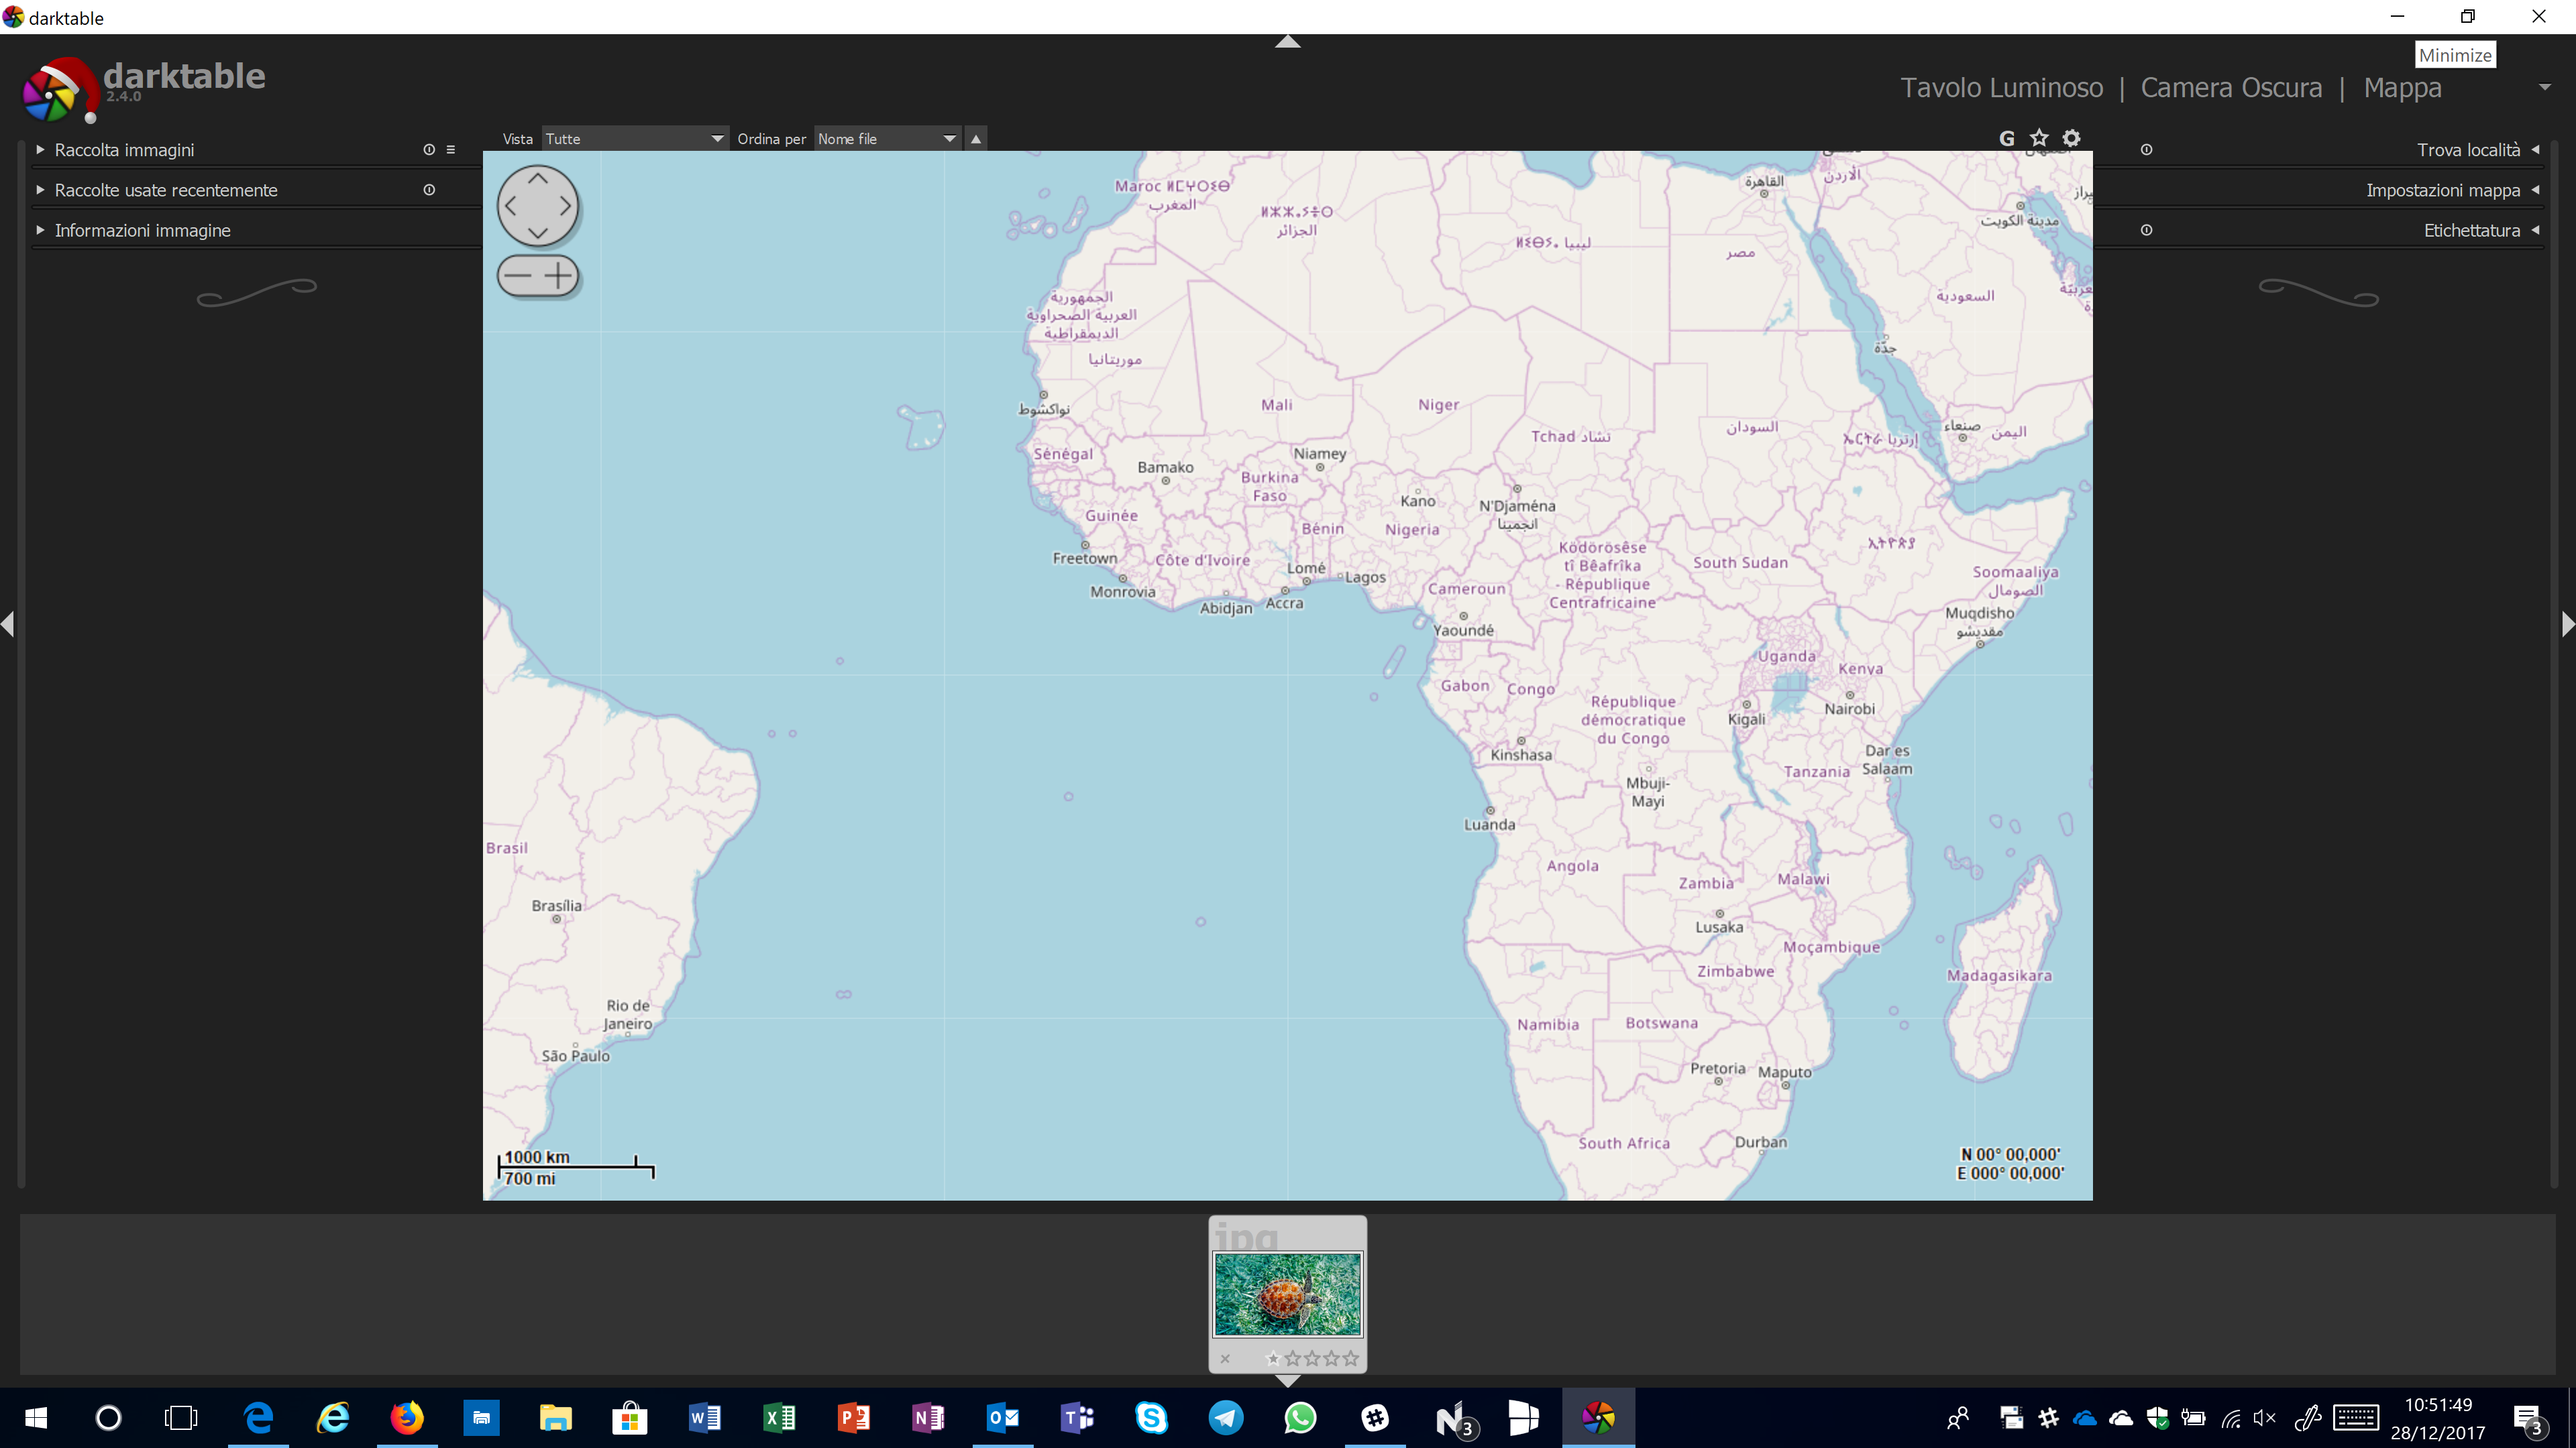This screenshot has width=2576, height=1448.
Task: Click the Brasília label on the map
Action: [x=556, y=906]
